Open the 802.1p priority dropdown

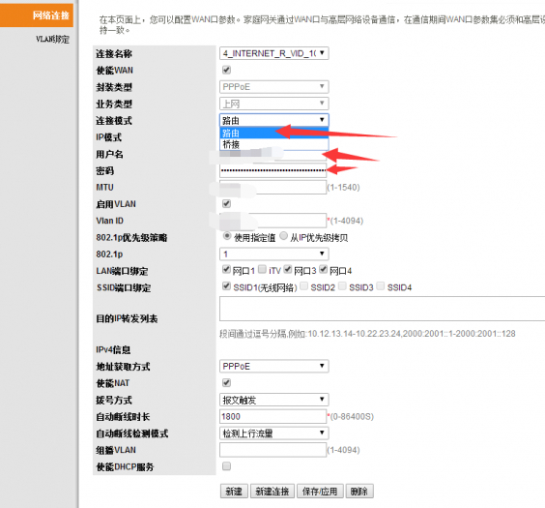[273, 254]
